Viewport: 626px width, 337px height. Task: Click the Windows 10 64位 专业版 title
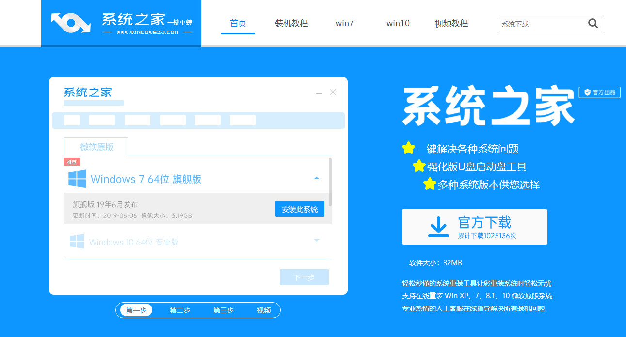[x=134, y=242]
